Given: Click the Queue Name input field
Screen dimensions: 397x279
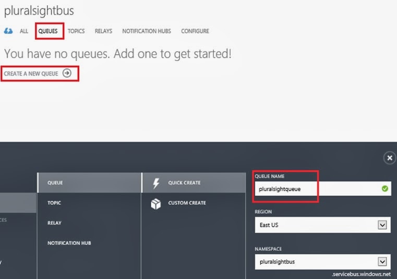Looking at the screenshot, I should coord(316,189).
